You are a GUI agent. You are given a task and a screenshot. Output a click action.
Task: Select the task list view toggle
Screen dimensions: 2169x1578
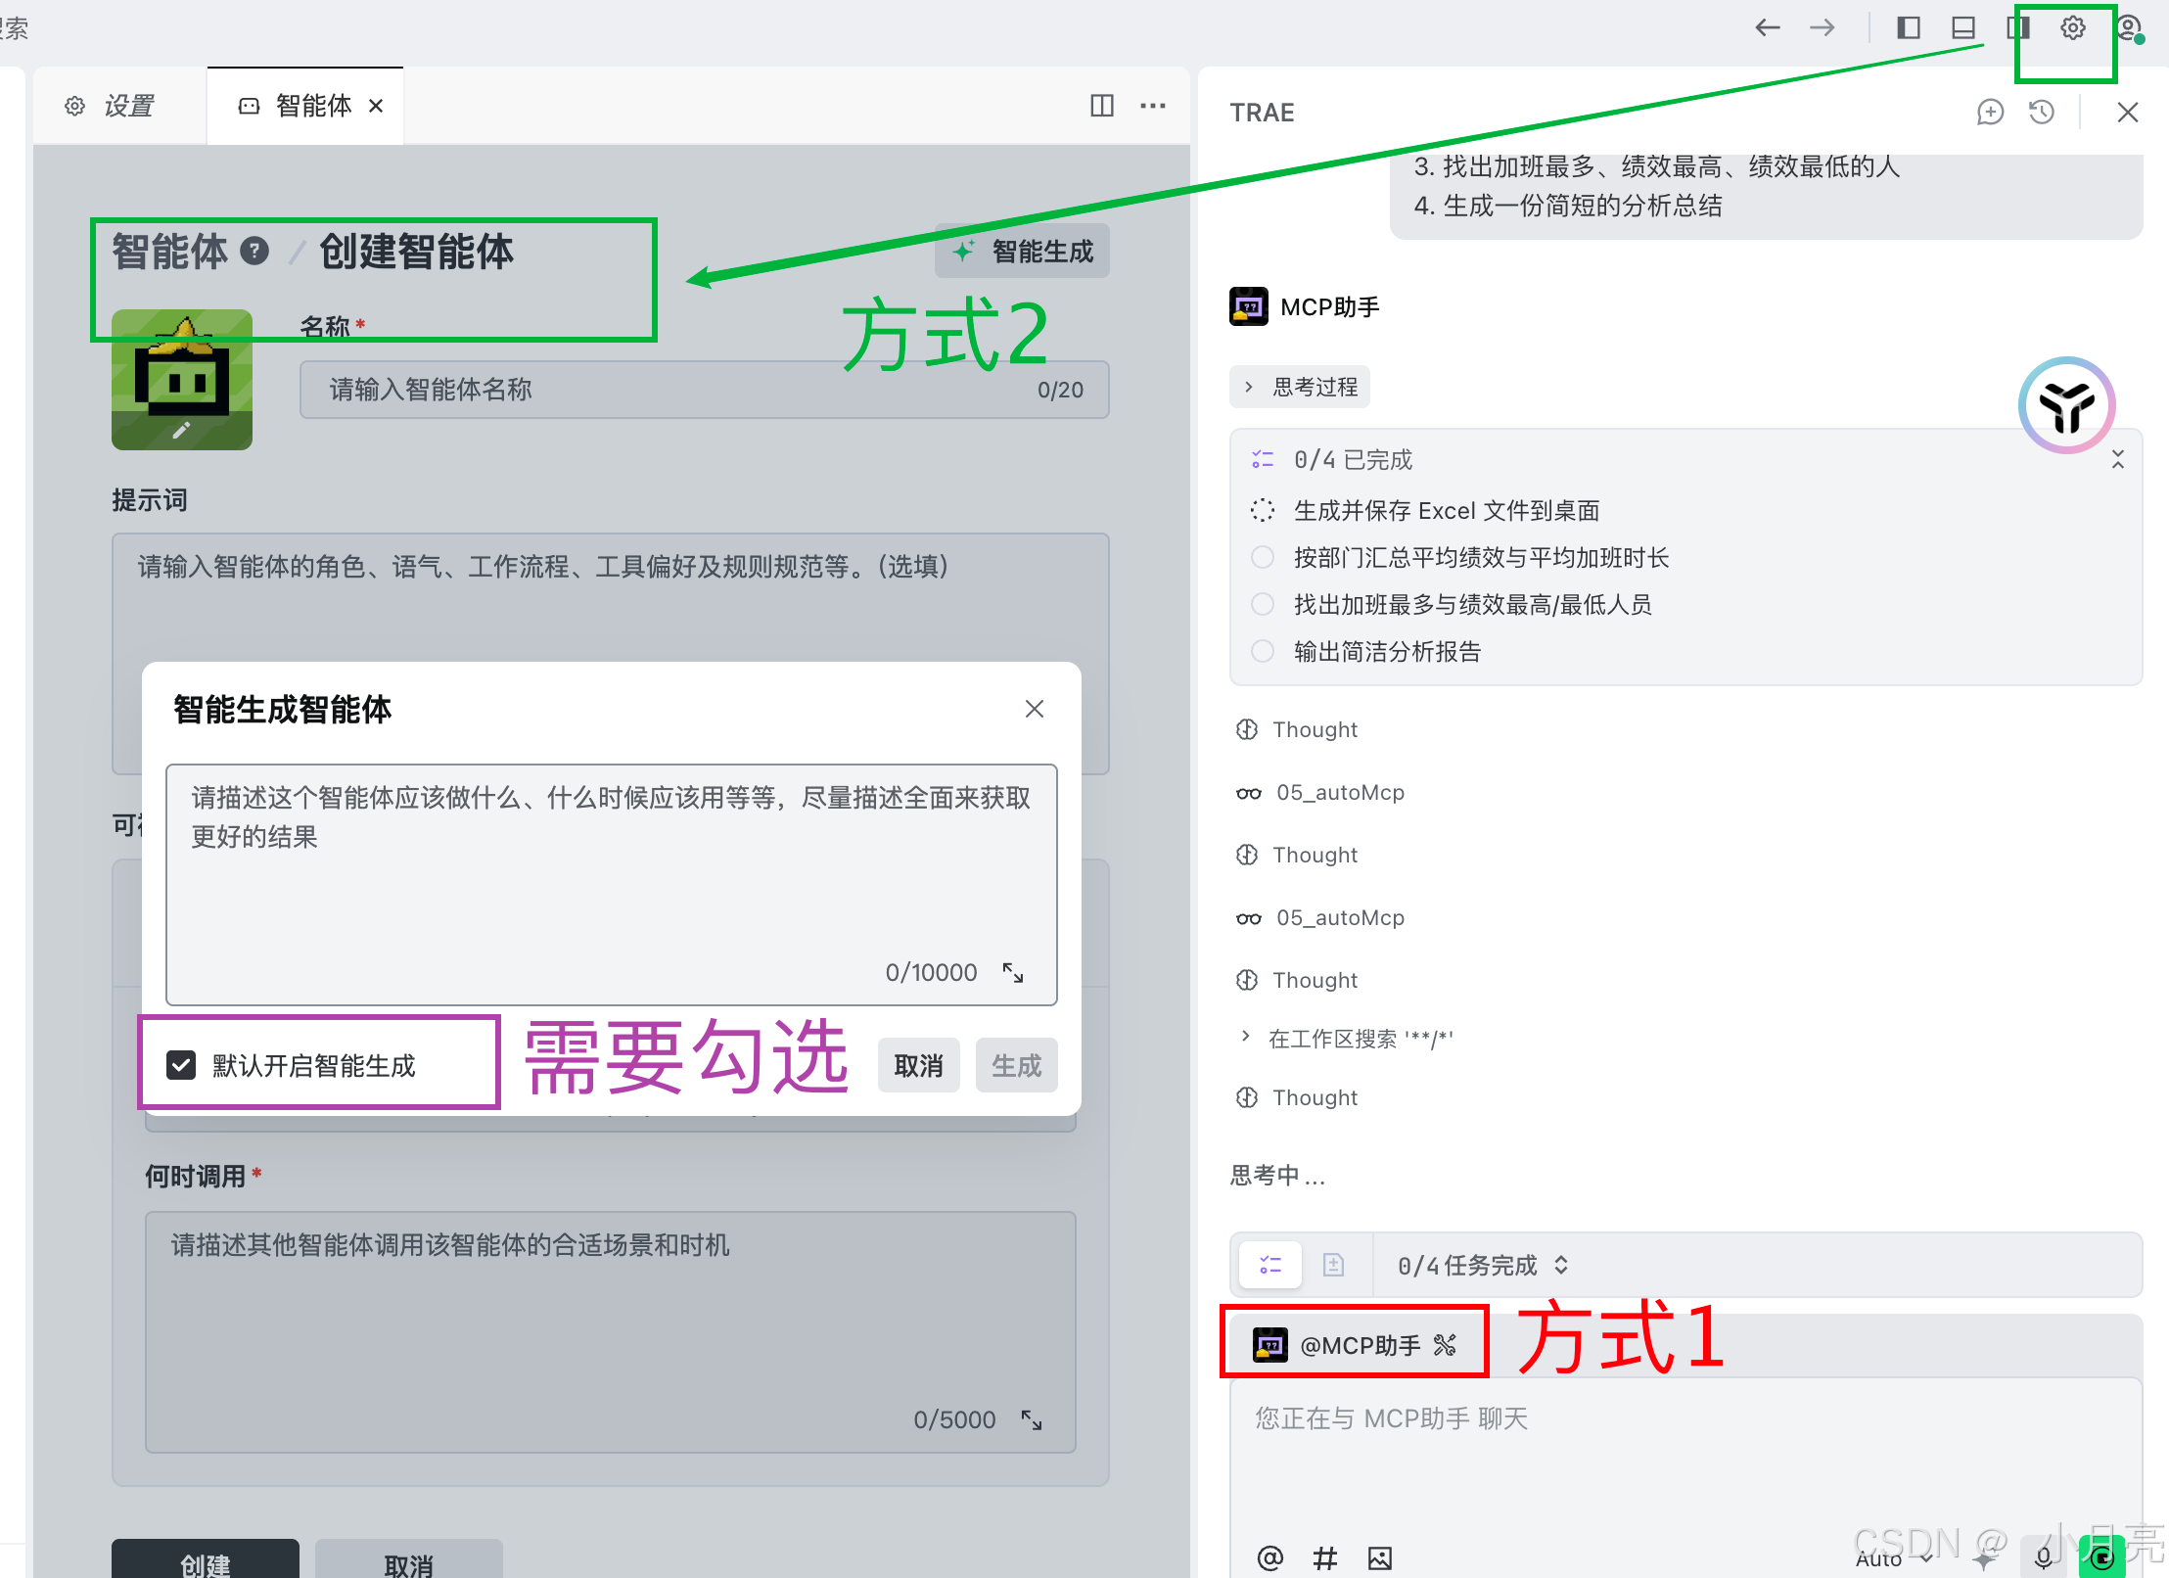click(x=1270, y=1265)
